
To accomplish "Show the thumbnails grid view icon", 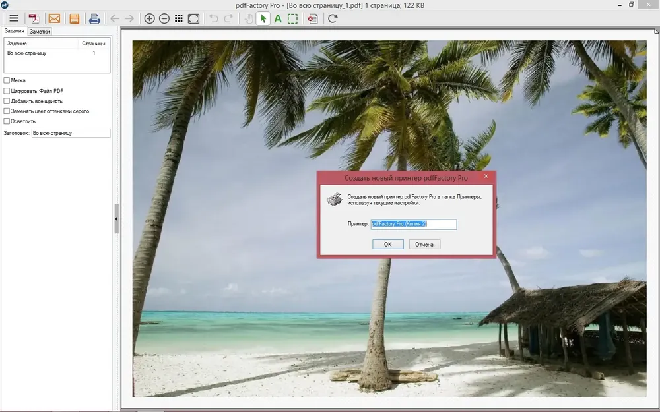I will [x=179, y=18].
